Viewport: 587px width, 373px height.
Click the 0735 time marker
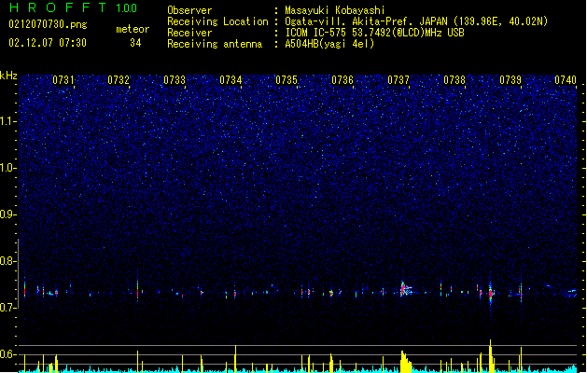point(287,80)
